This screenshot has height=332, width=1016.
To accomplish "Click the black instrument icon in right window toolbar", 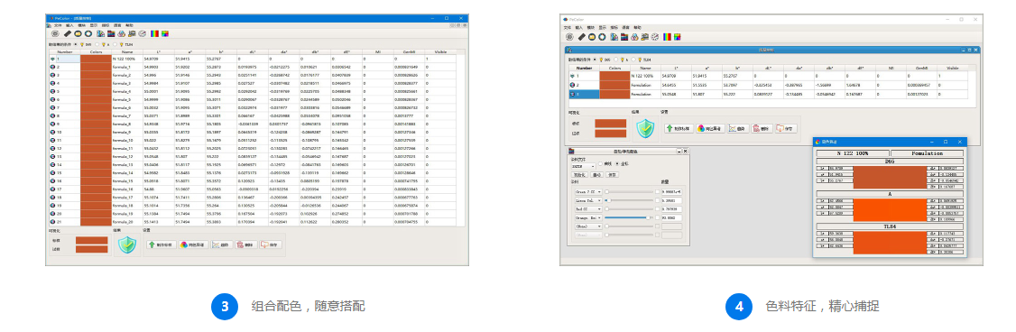I will [x=582, y=37].
